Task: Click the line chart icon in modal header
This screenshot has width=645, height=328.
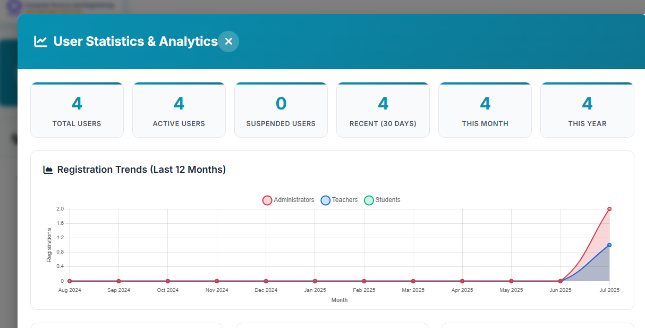Action: pos(41,41)
